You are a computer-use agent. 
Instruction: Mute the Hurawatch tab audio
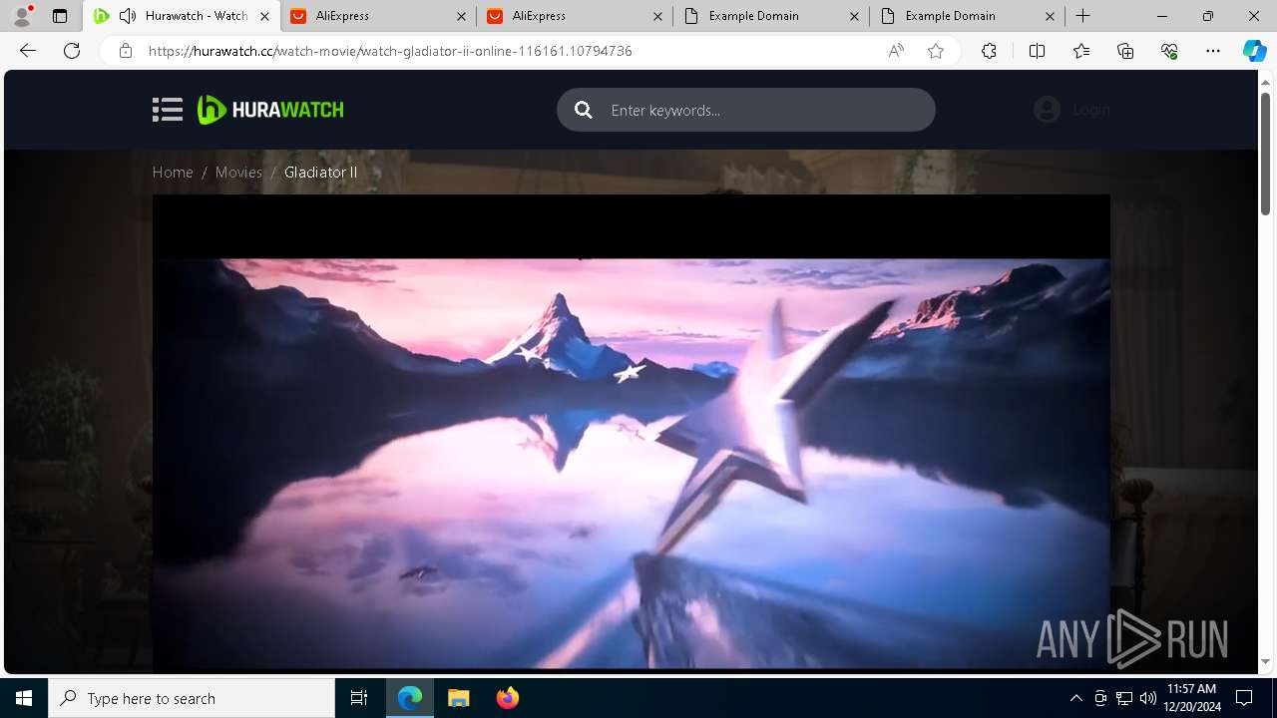click(127, 16)
